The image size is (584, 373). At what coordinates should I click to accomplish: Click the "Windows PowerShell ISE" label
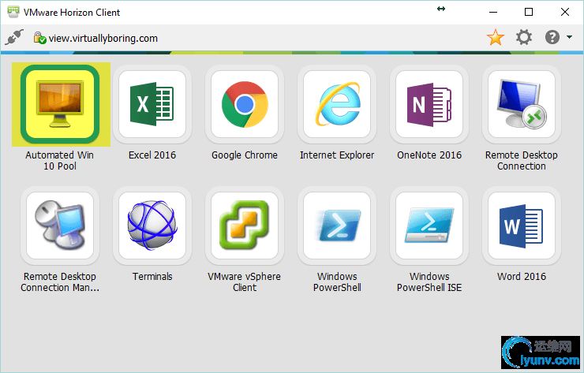click(429, 282)
